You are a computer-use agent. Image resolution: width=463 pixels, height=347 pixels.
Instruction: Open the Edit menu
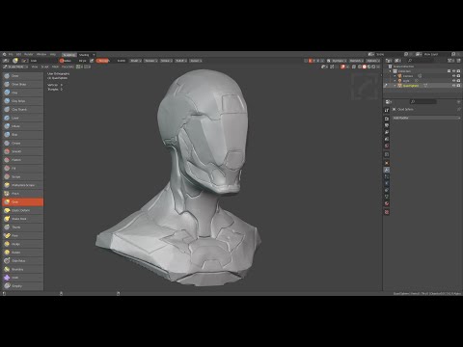[x=19, y=54]
